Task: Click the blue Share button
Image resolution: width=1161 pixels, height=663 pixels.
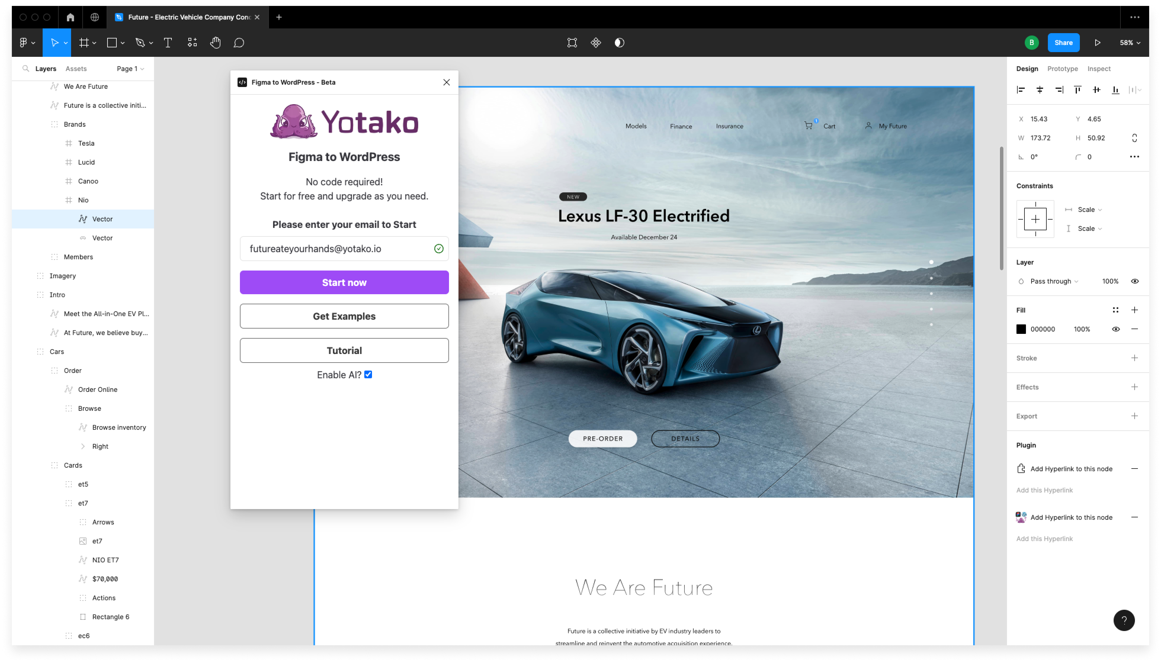Action: [x=1064, y=43]
